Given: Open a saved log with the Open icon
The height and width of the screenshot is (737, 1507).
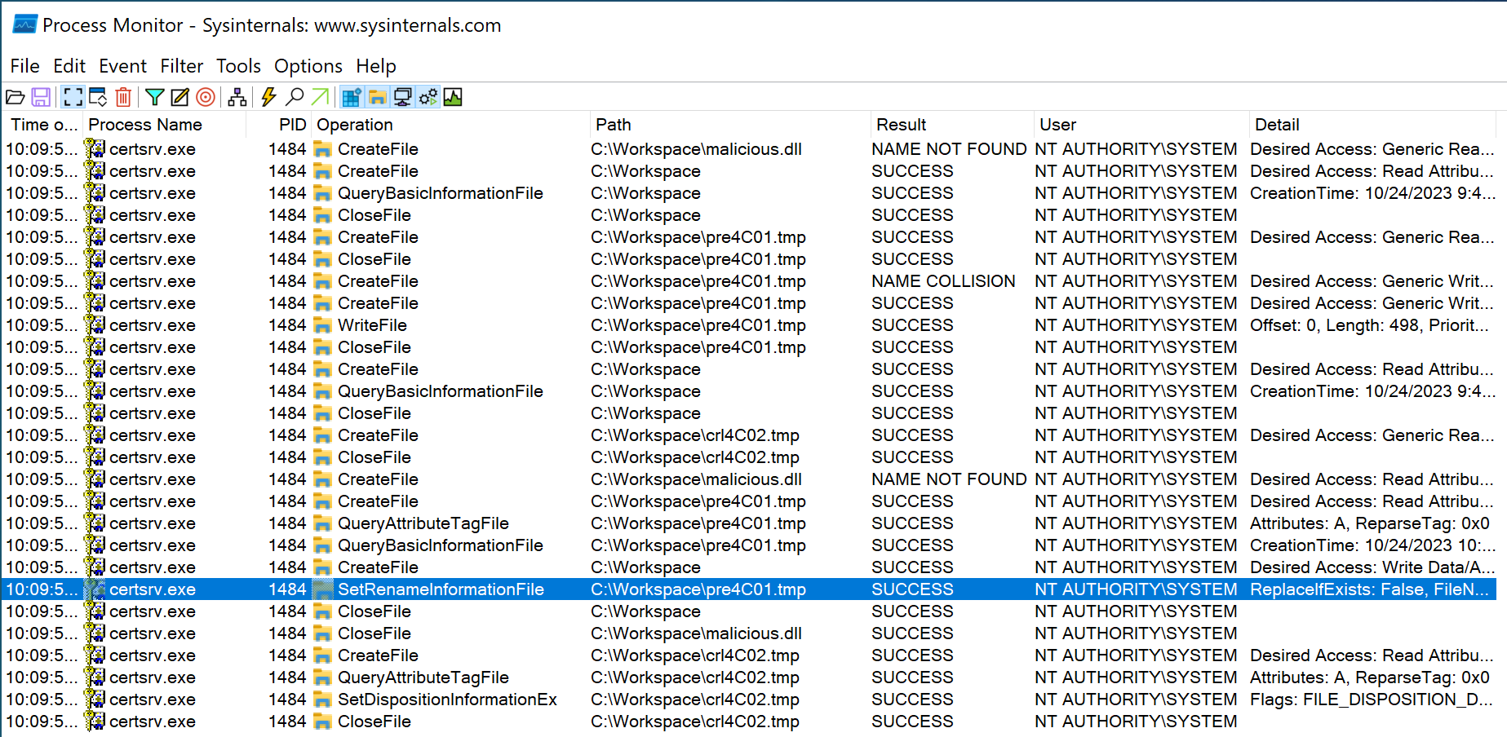Looking at the screenshot, I should [x=16, y=98].
